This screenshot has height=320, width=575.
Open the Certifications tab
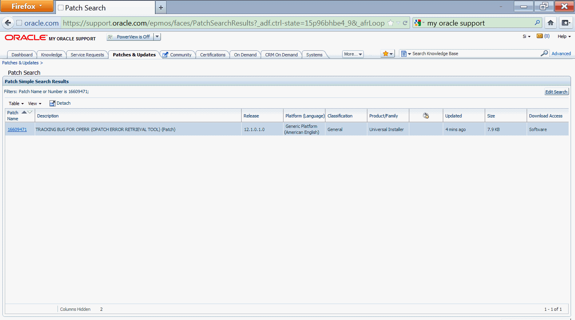213,55
